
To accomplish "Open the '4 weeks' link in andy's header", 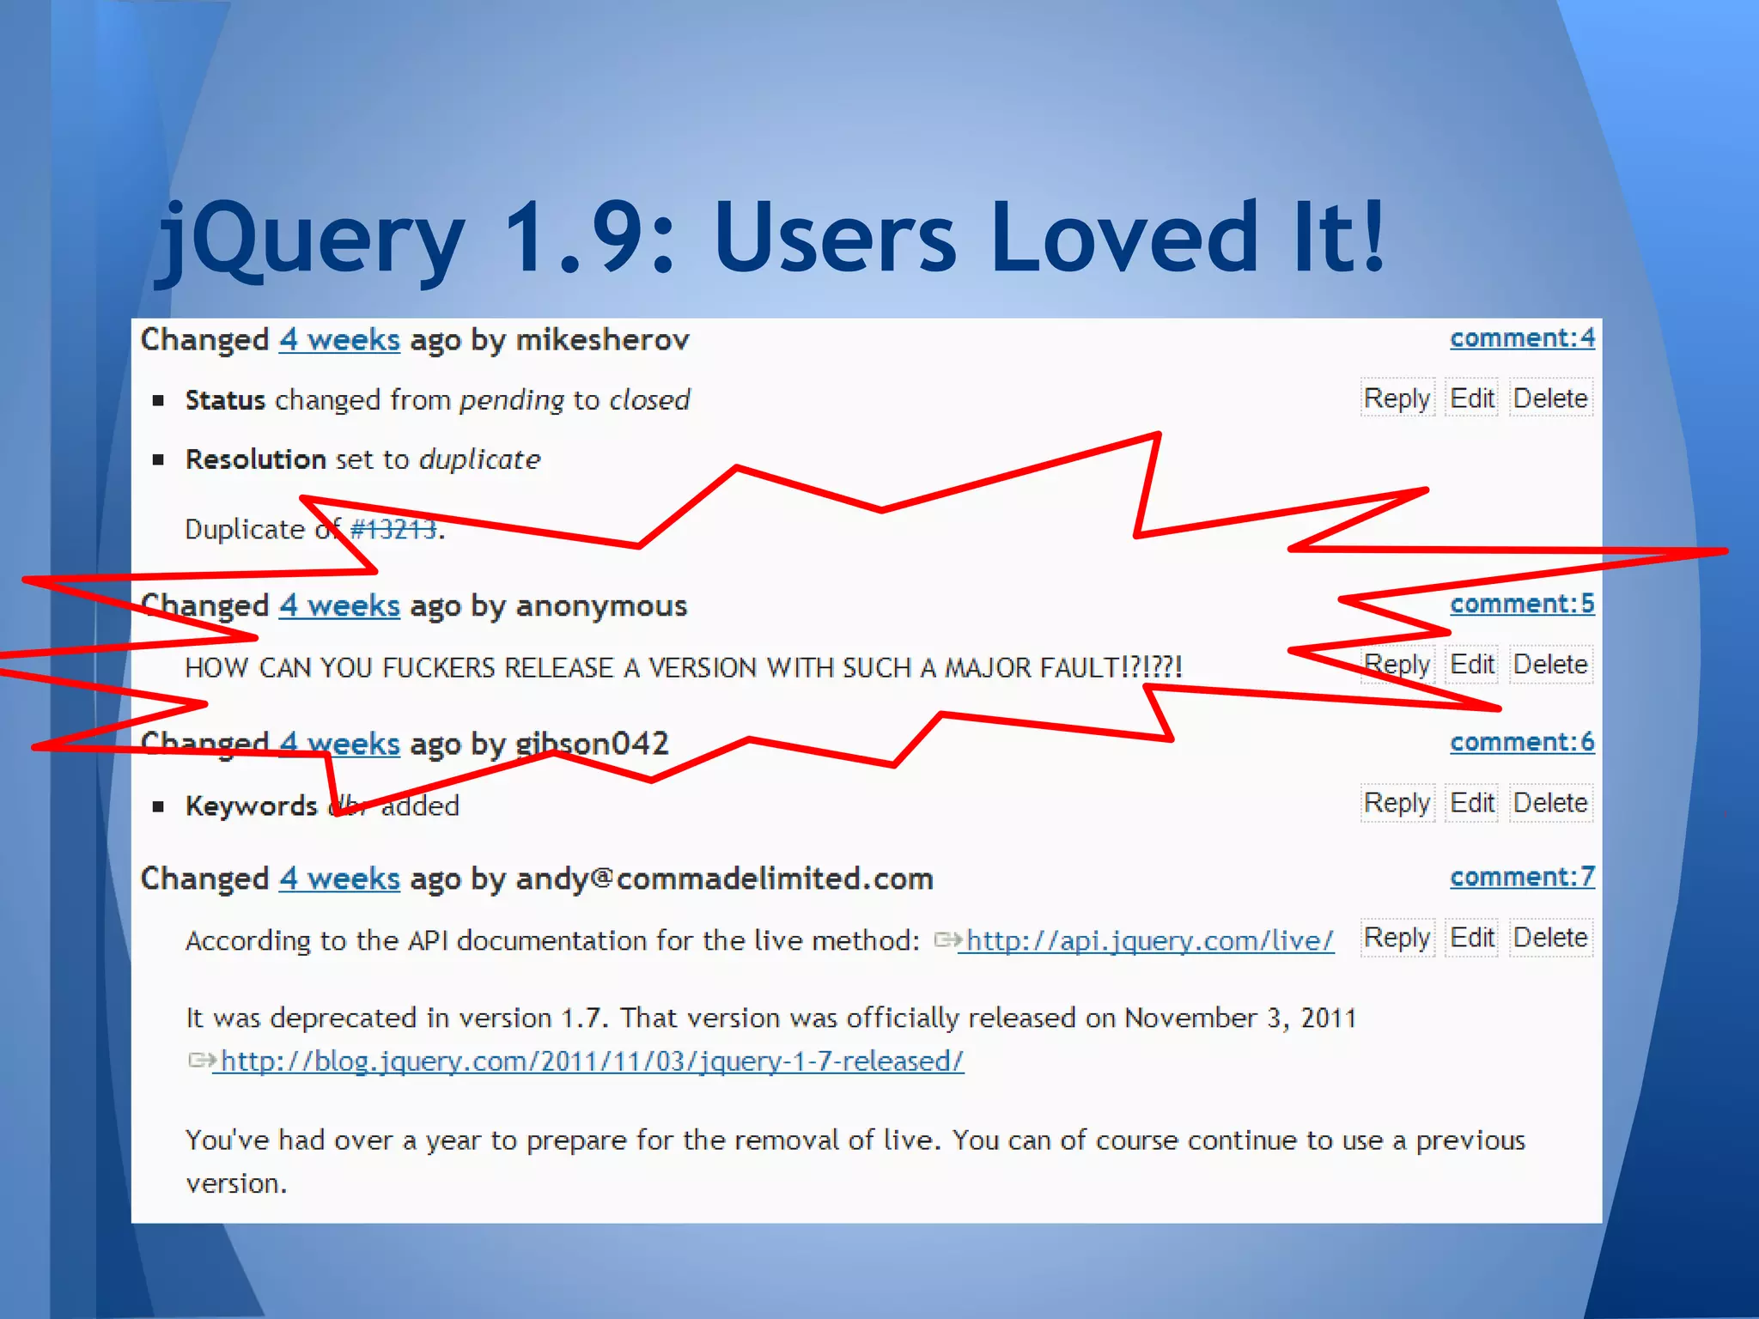I will point(339,878).
